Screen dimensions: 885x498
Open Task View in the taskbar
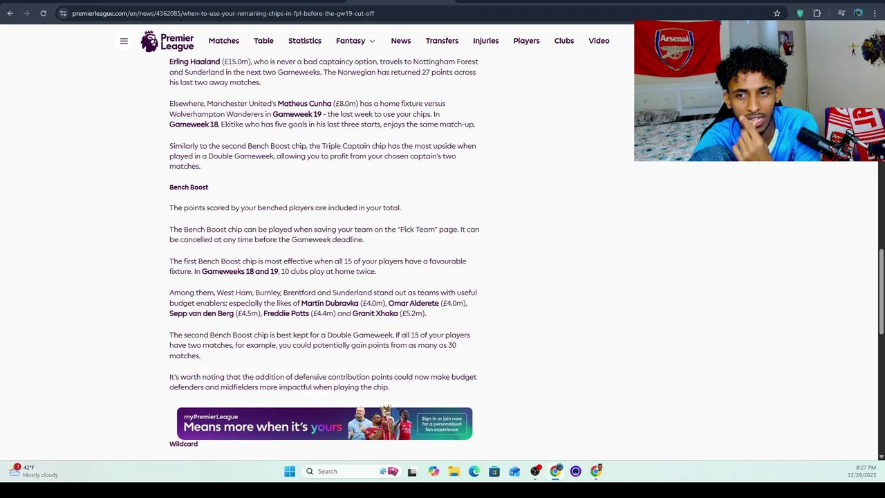point(412,472)
